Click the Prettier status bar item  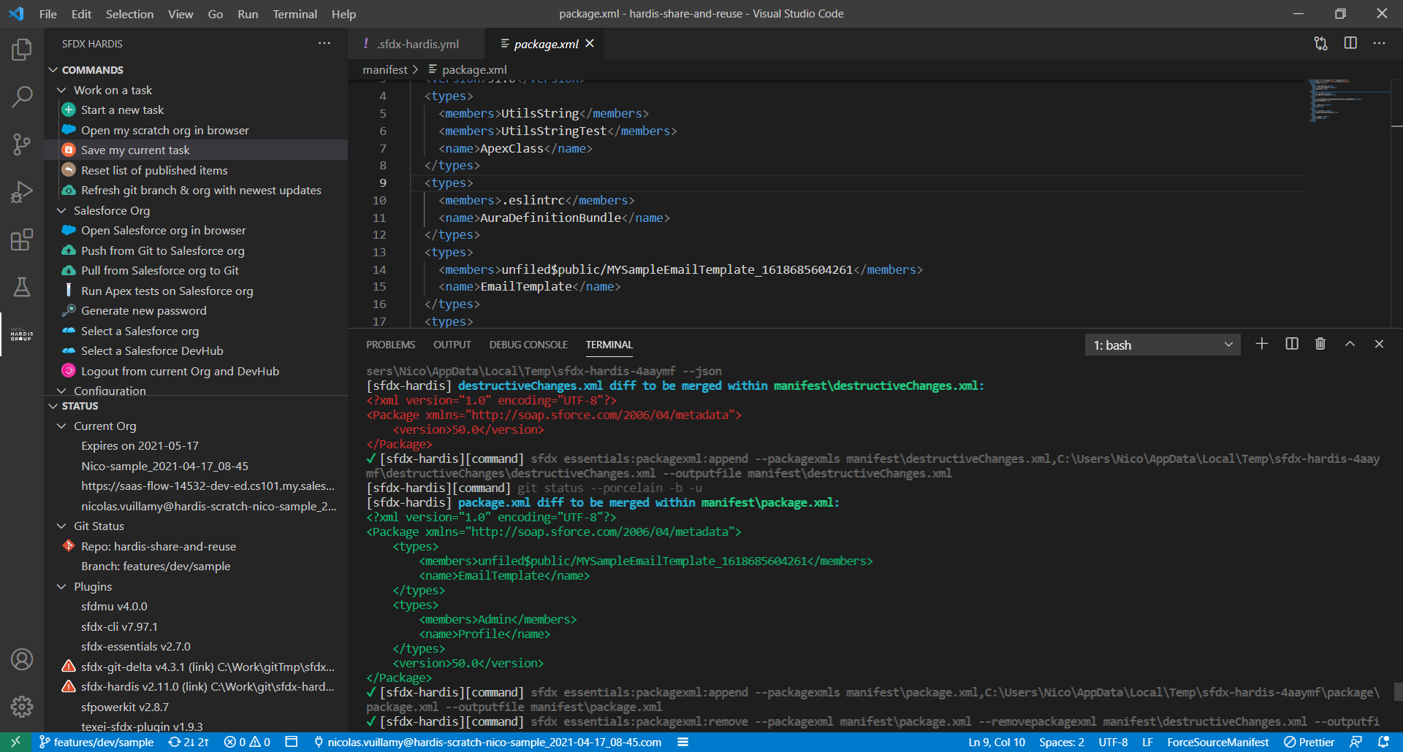(x=1309, y=742)
